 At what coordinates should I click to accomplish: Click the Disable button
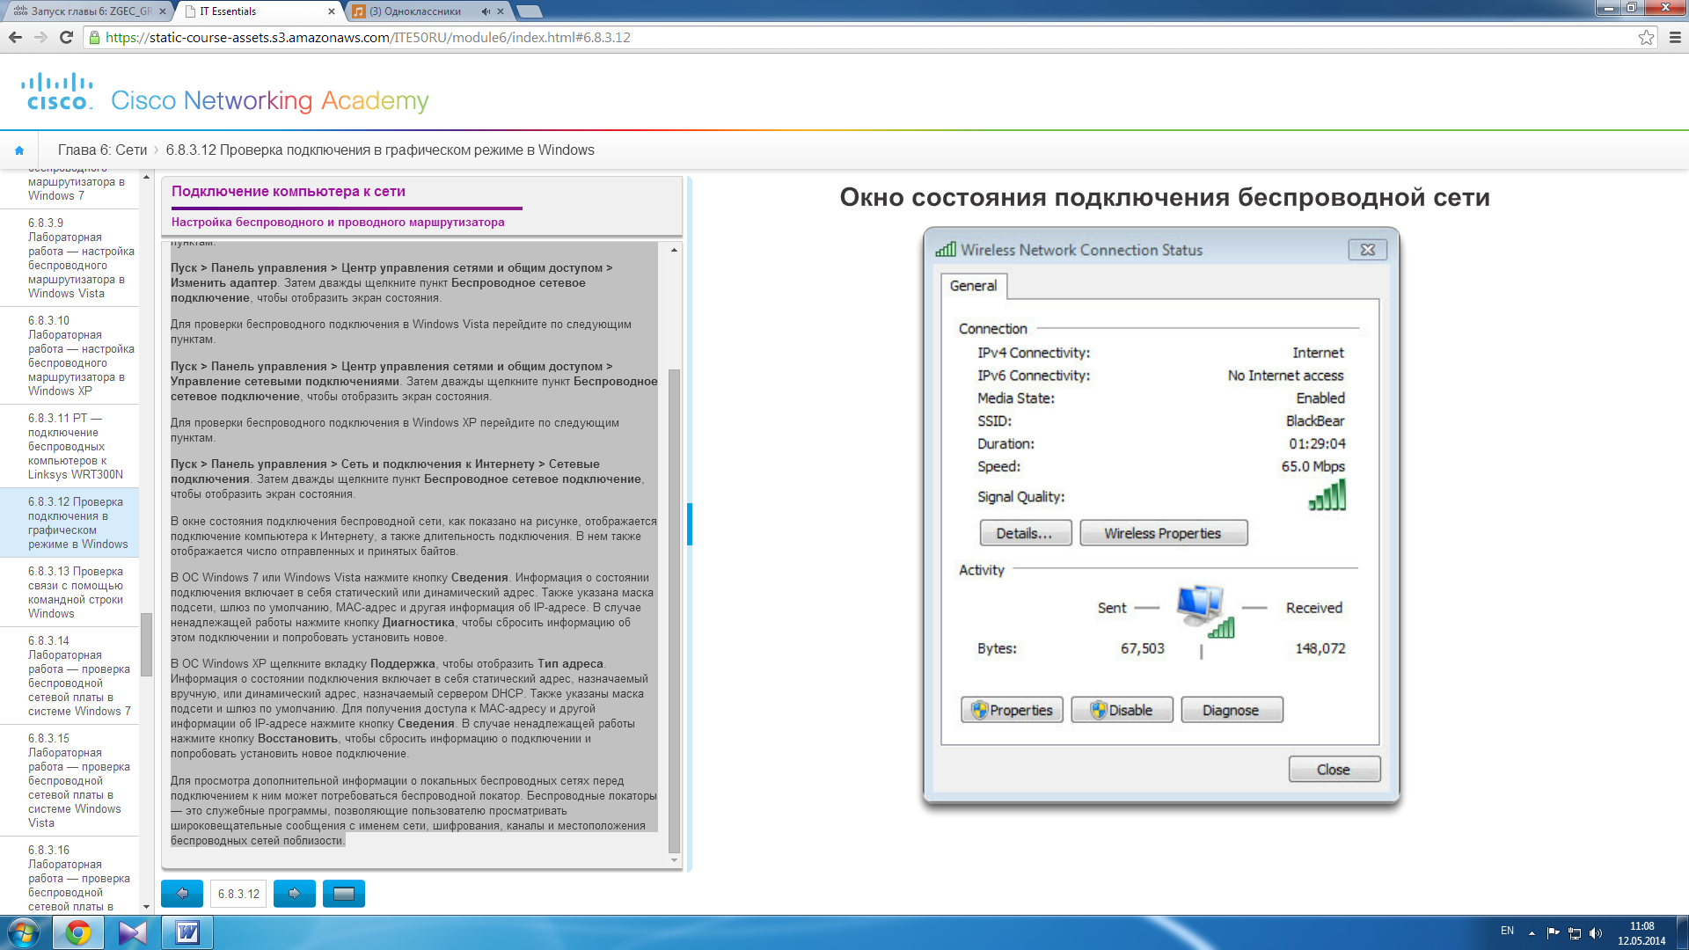pos(1122,710)
